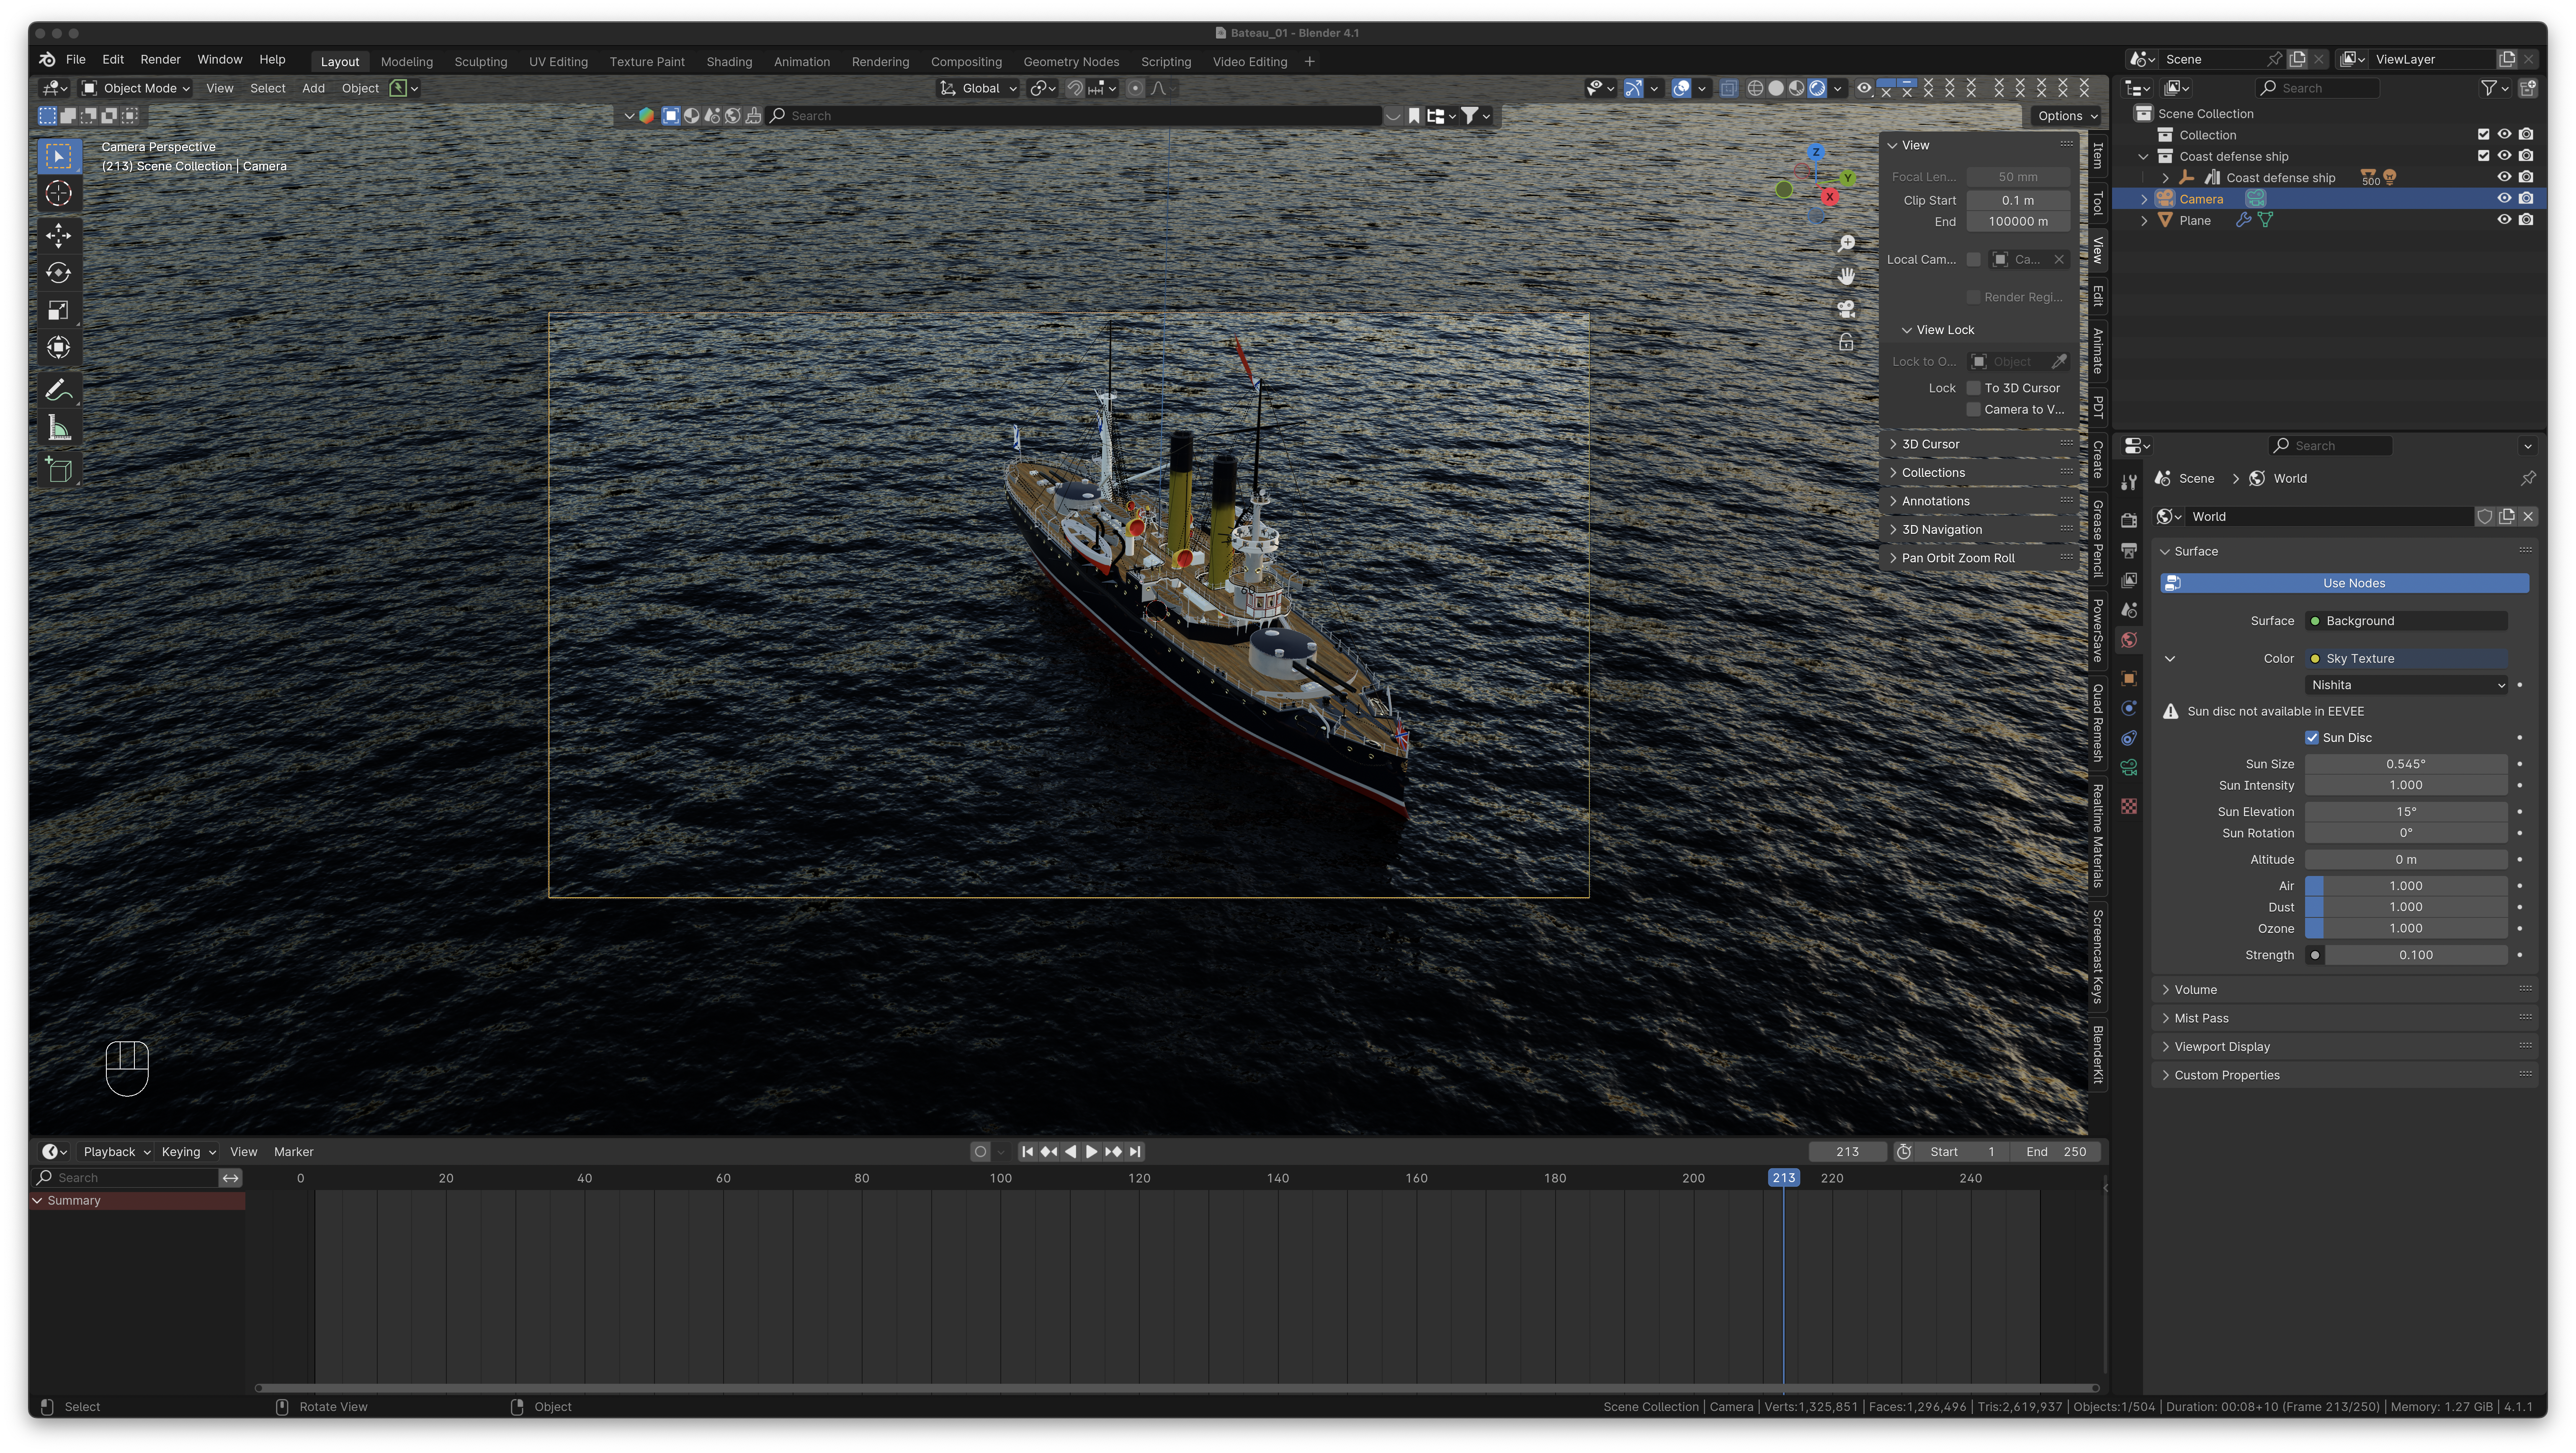Open the Object properties tab
2576x1453 pixels.
[2129, 678]
